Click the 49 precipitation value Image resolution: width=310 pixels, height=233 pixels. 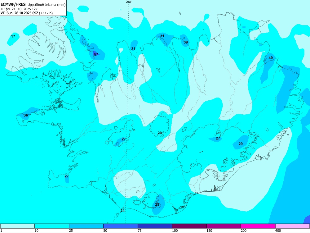271,58
